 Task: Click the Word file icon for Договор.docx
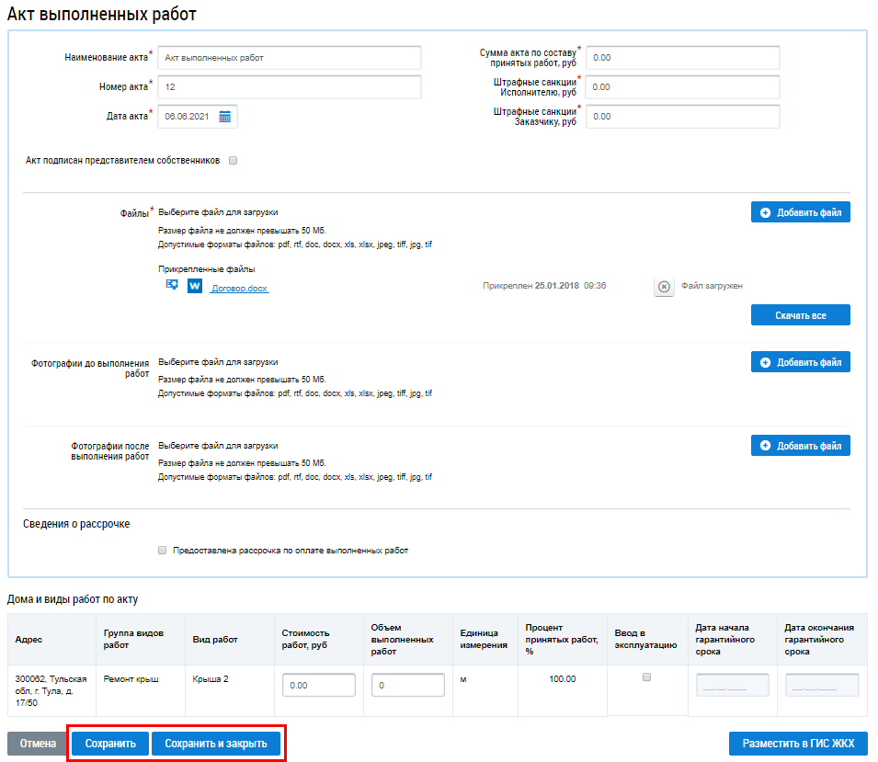(195, 287)
